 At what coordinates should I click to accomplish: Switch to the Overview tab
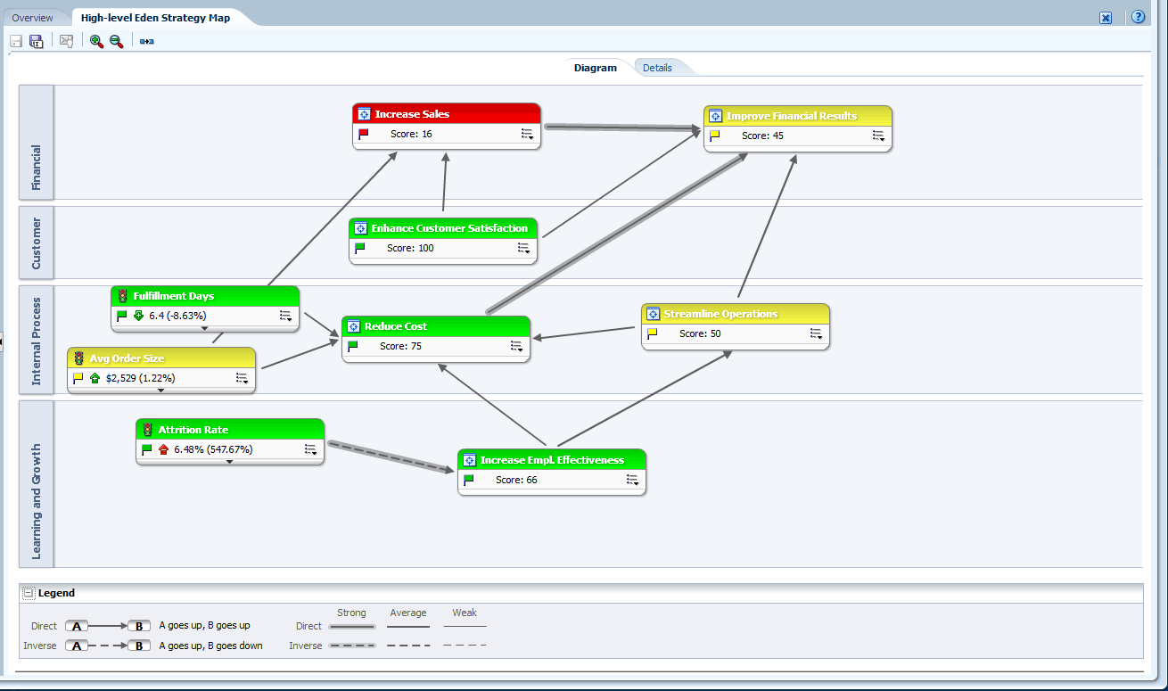(33, 18)
